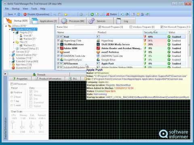This screenshot has height=145, width=194.
Task: Toggle the Not Microsoft Programs filter checkbox
Action: coord(162,27)
